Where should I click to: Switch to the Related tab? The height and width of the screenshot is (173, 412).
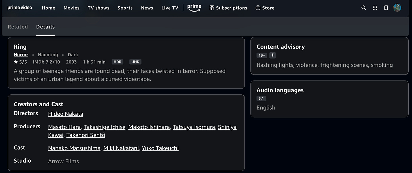coord(18,27)
